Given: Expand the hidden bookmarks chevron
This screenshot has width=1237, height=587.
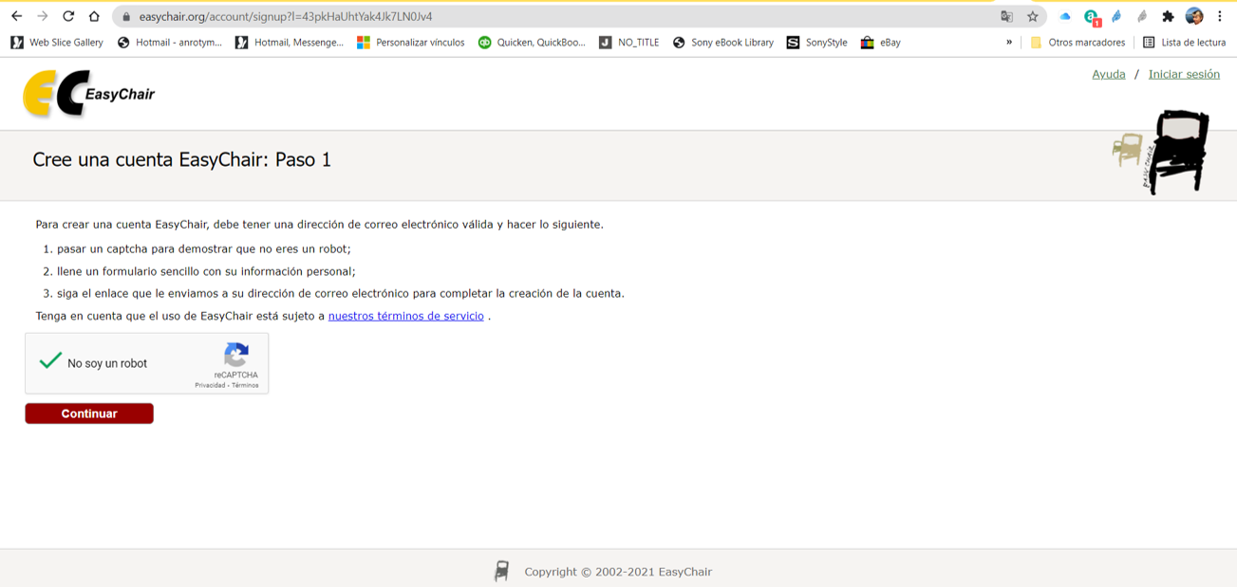Looking at the screenshot, I should 1009,43.
